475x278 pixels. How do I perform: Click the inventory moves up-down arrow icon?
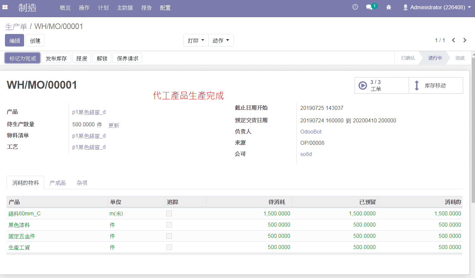pos(417,85)
